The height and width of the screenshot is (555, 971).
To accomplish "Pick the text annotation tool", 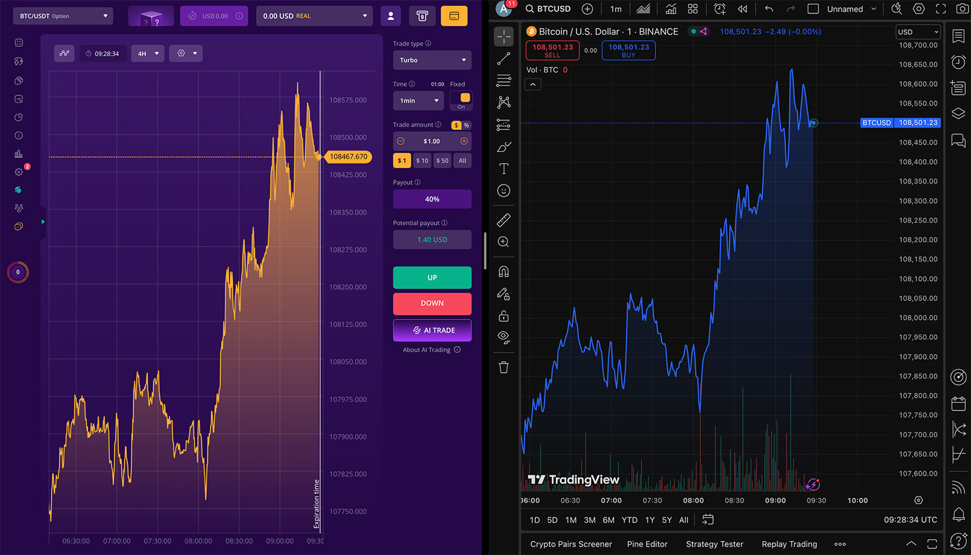I will coord(504,169).
